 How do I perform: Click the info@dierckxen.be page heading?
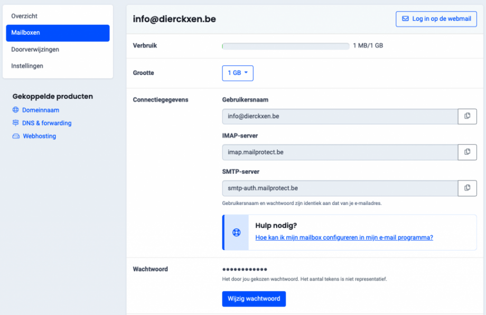click(174, 19)
